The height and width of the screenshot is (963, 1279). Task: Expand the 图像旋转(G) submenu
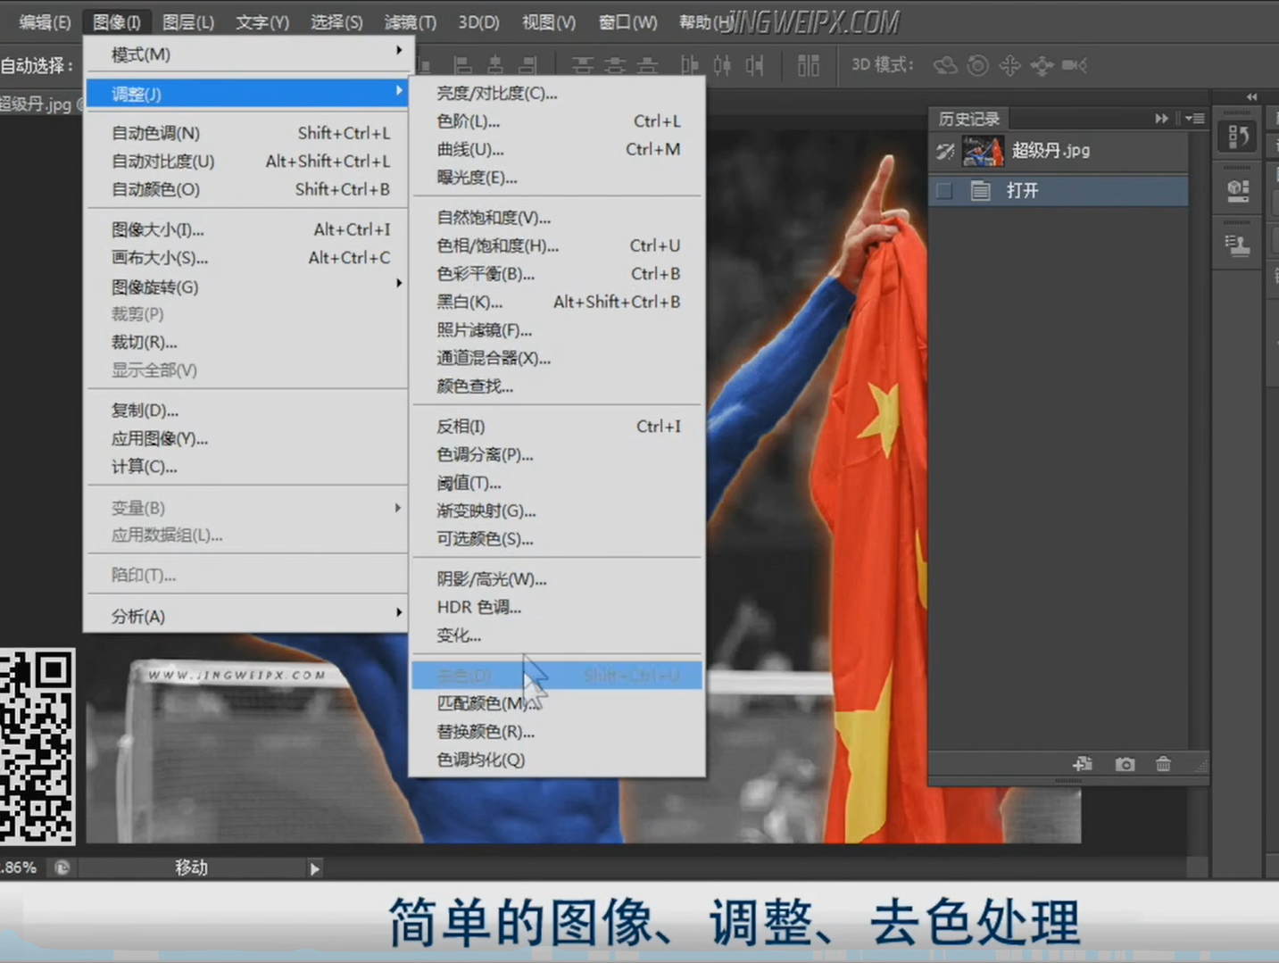247,286
